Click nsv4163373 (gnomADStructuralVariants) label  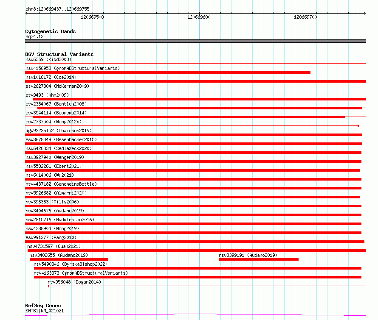pyautogui.click(x=81, y=273)
